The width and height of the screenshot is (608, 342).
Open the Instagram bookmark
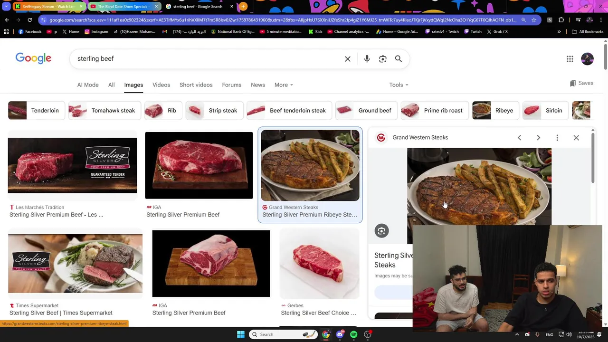[x=96, y=32]
